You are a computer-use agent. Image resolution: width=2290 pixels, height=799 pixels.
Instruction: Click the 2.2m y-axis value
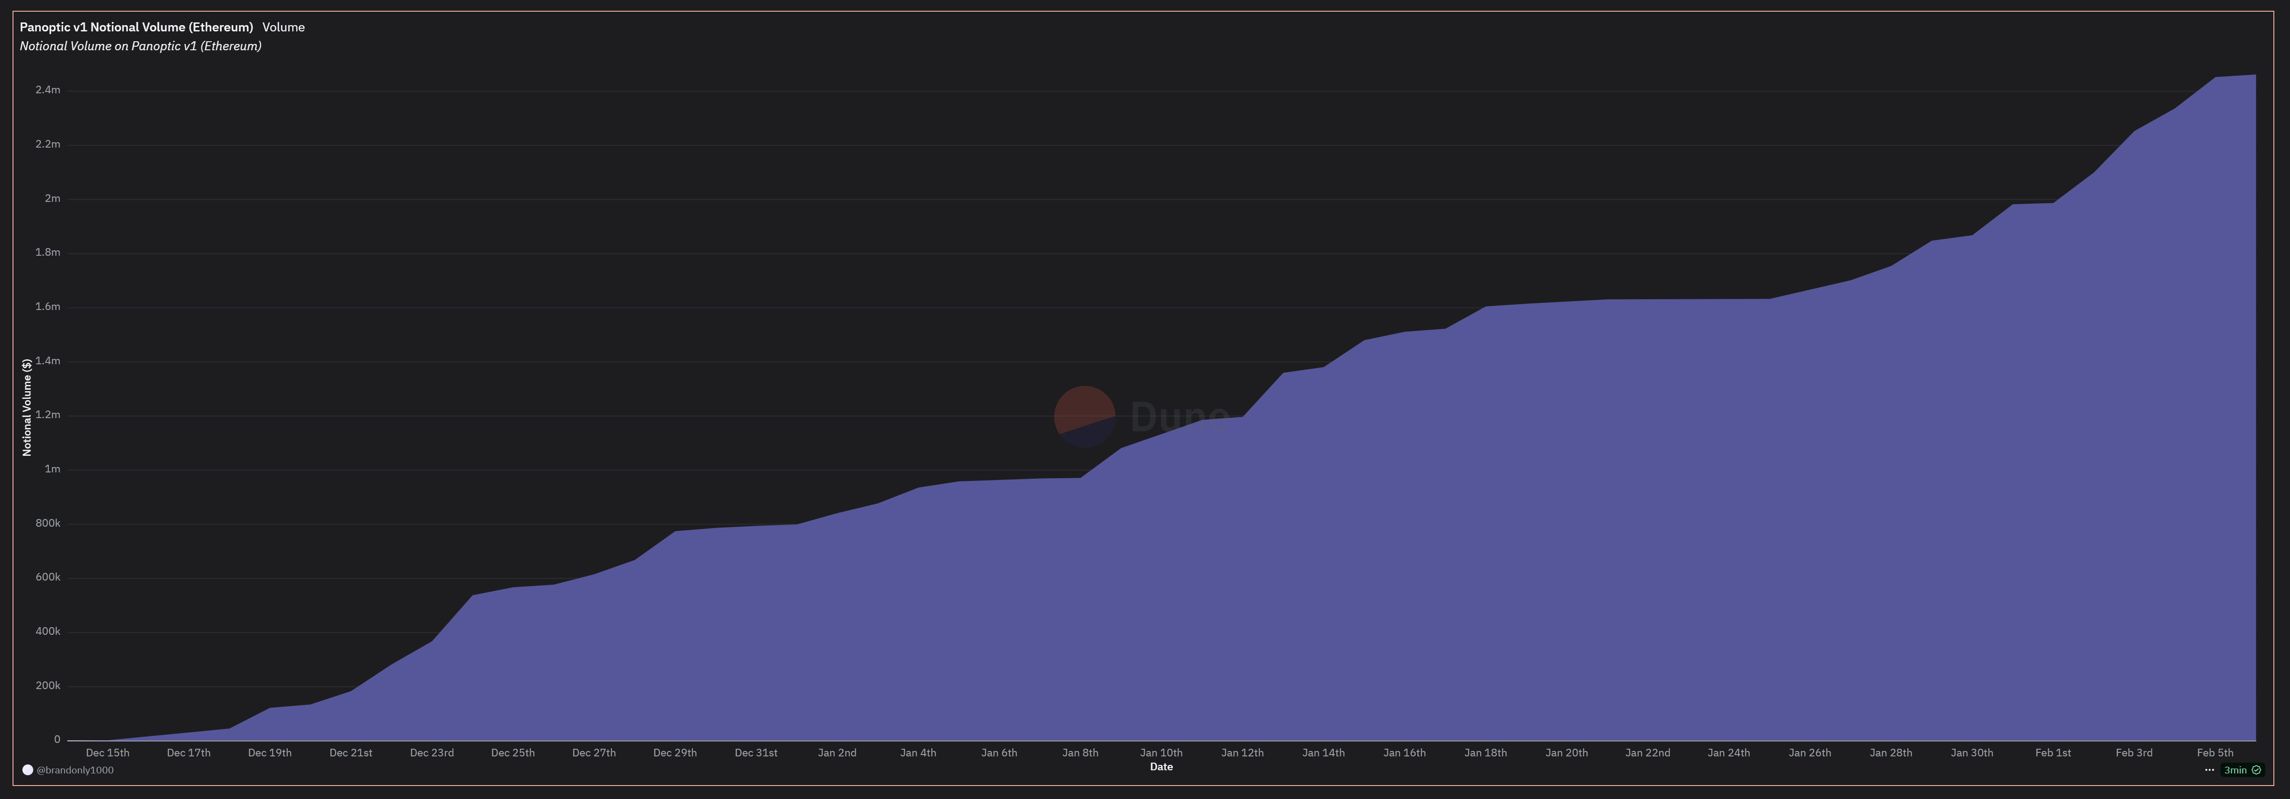48,144
